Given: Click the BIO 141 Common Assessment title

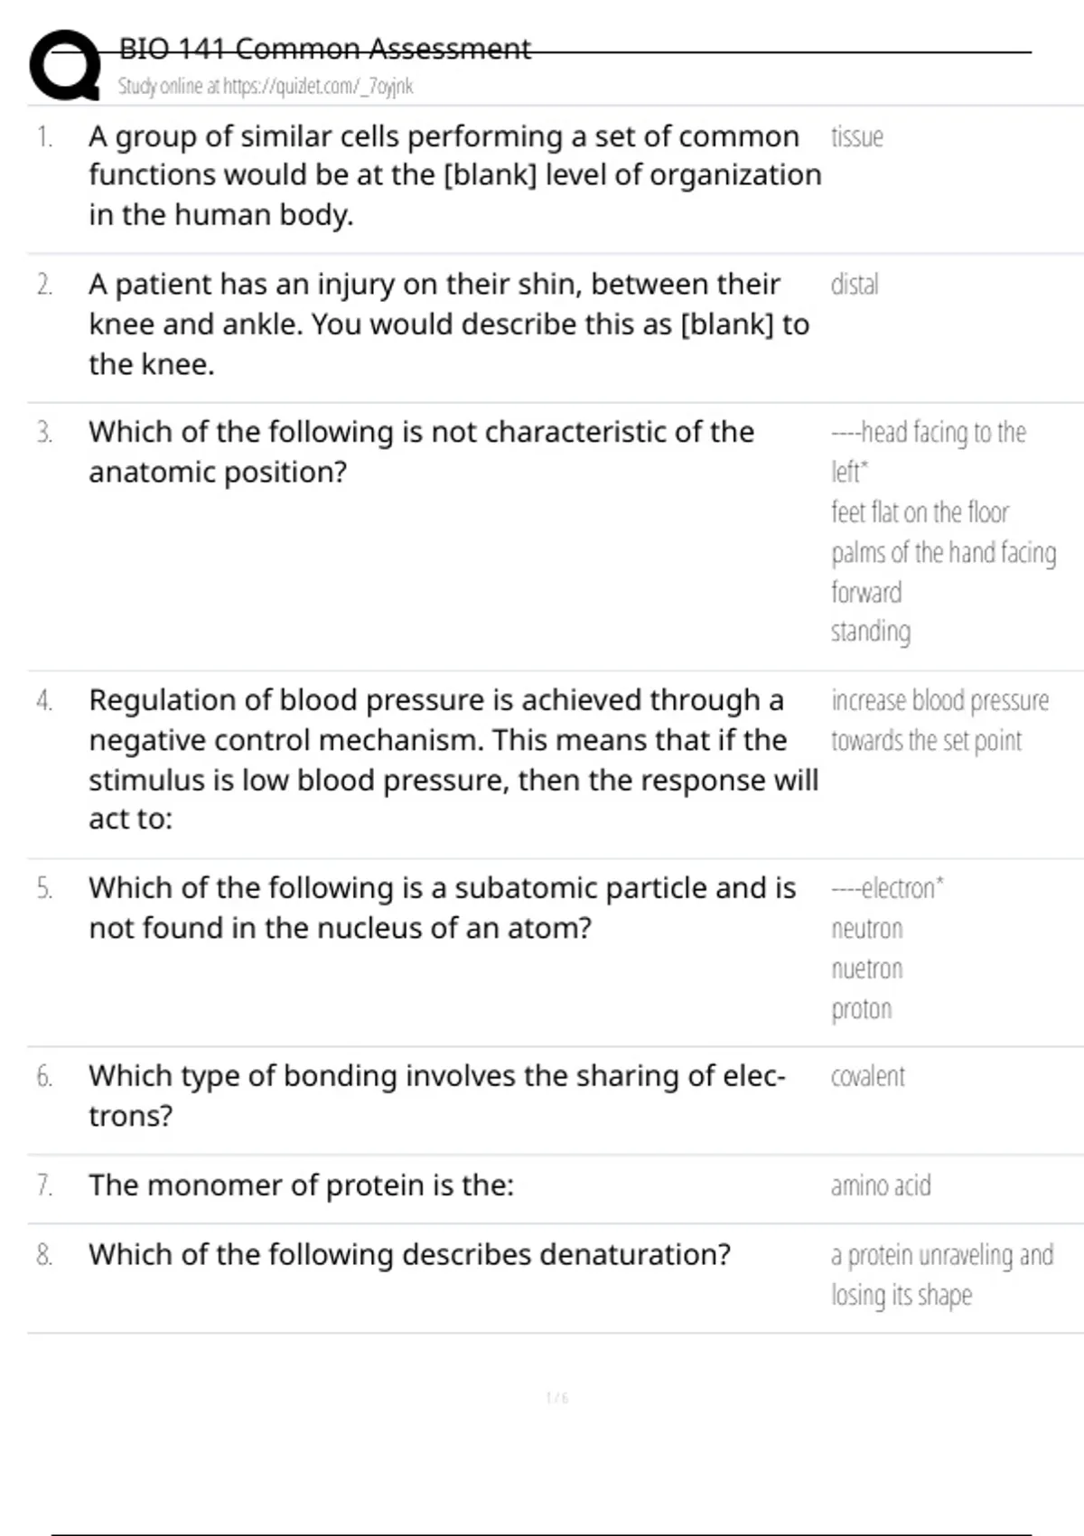Looking at the screenshot, I should [324, 49].
